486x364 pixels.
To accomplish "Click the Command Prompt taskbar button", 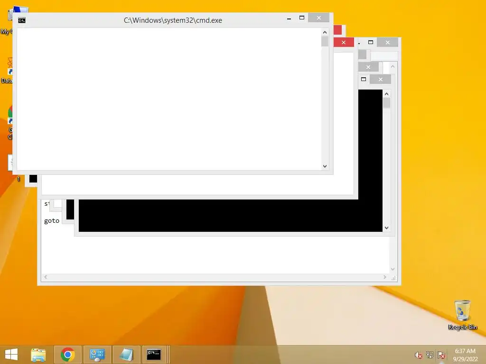I will (154, 355).
